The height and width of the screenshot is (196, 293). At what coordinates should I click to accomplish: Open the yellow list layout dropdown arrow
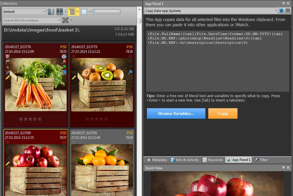click(x=78, y=12)
